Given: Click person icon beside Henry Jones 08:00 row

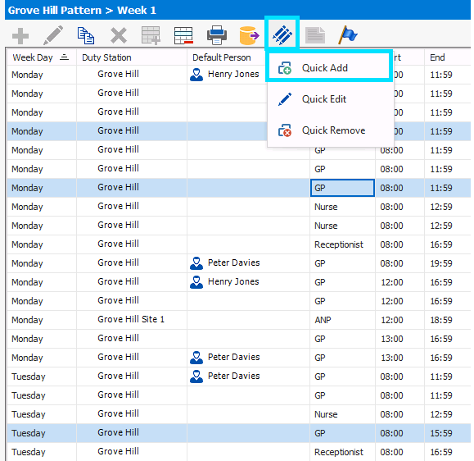Looking at the screenshot, I should [196, 75].
